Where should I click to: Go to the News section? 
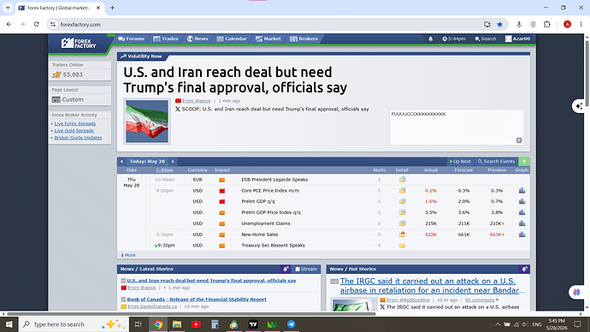coord(198,39)
